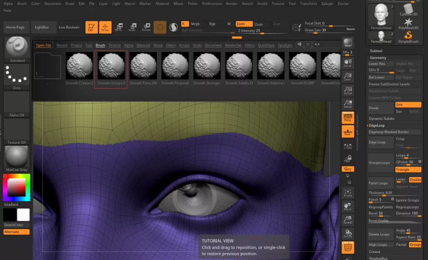Toggle the Mrgb channel button

195,24
